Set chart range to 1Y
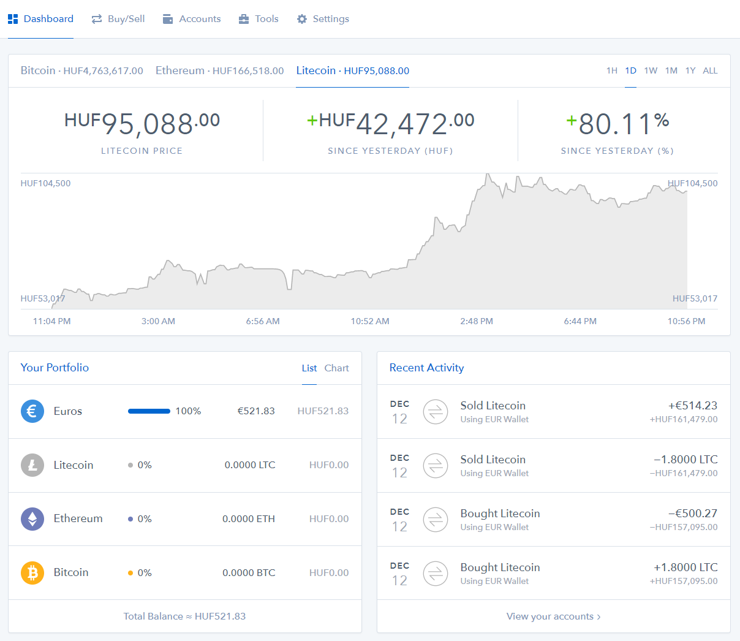Image resolution: width=740 pixels, height=641 pixels. click(x=690, y=70)
